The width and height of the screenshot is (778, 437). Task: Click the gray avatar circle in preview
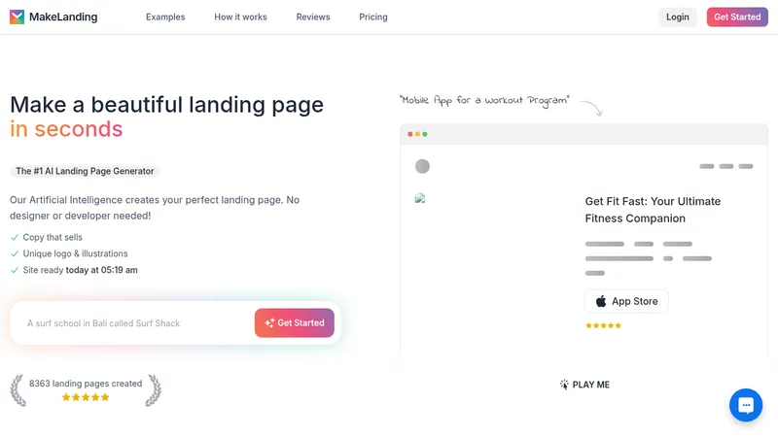422,166
